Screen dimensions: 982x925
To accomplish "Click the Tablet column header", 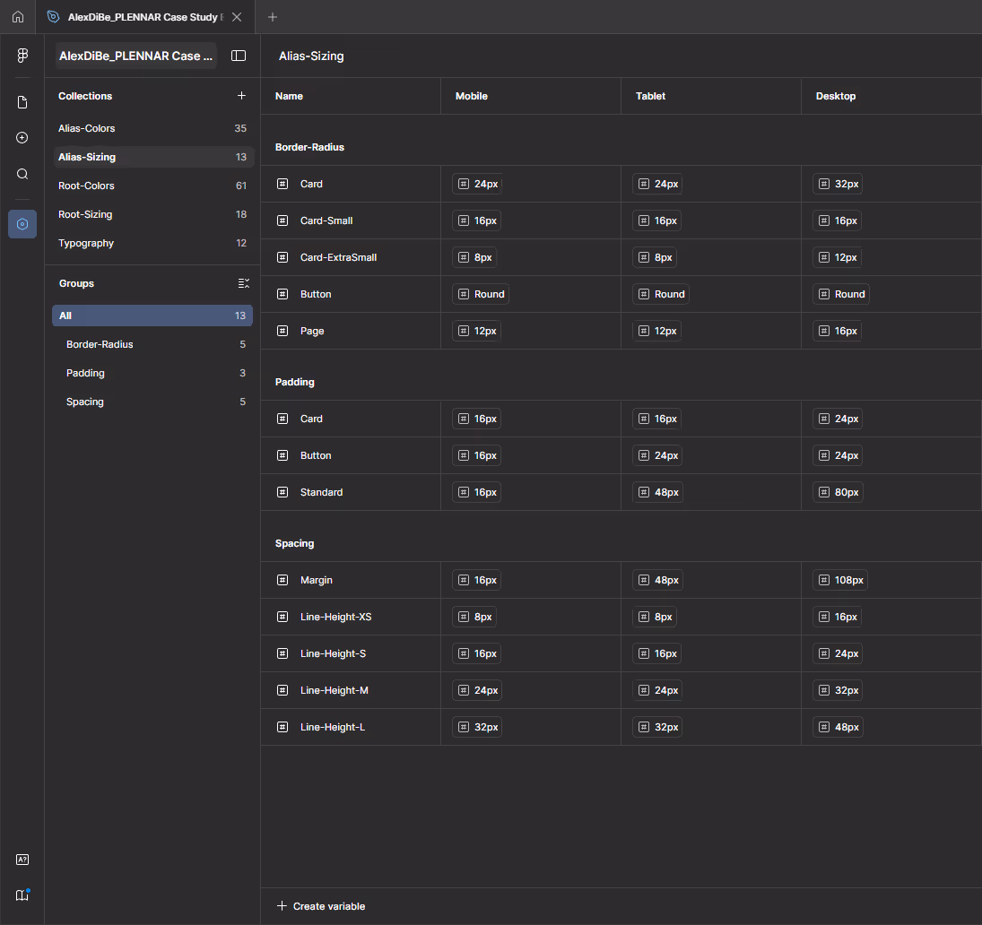I will (x=650, y=96).
